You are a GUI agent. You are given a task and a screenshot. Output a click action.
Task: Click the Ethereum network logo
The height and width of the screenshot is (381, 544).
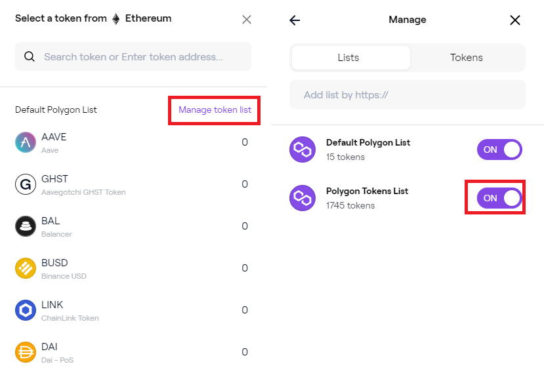click(116, 19)
